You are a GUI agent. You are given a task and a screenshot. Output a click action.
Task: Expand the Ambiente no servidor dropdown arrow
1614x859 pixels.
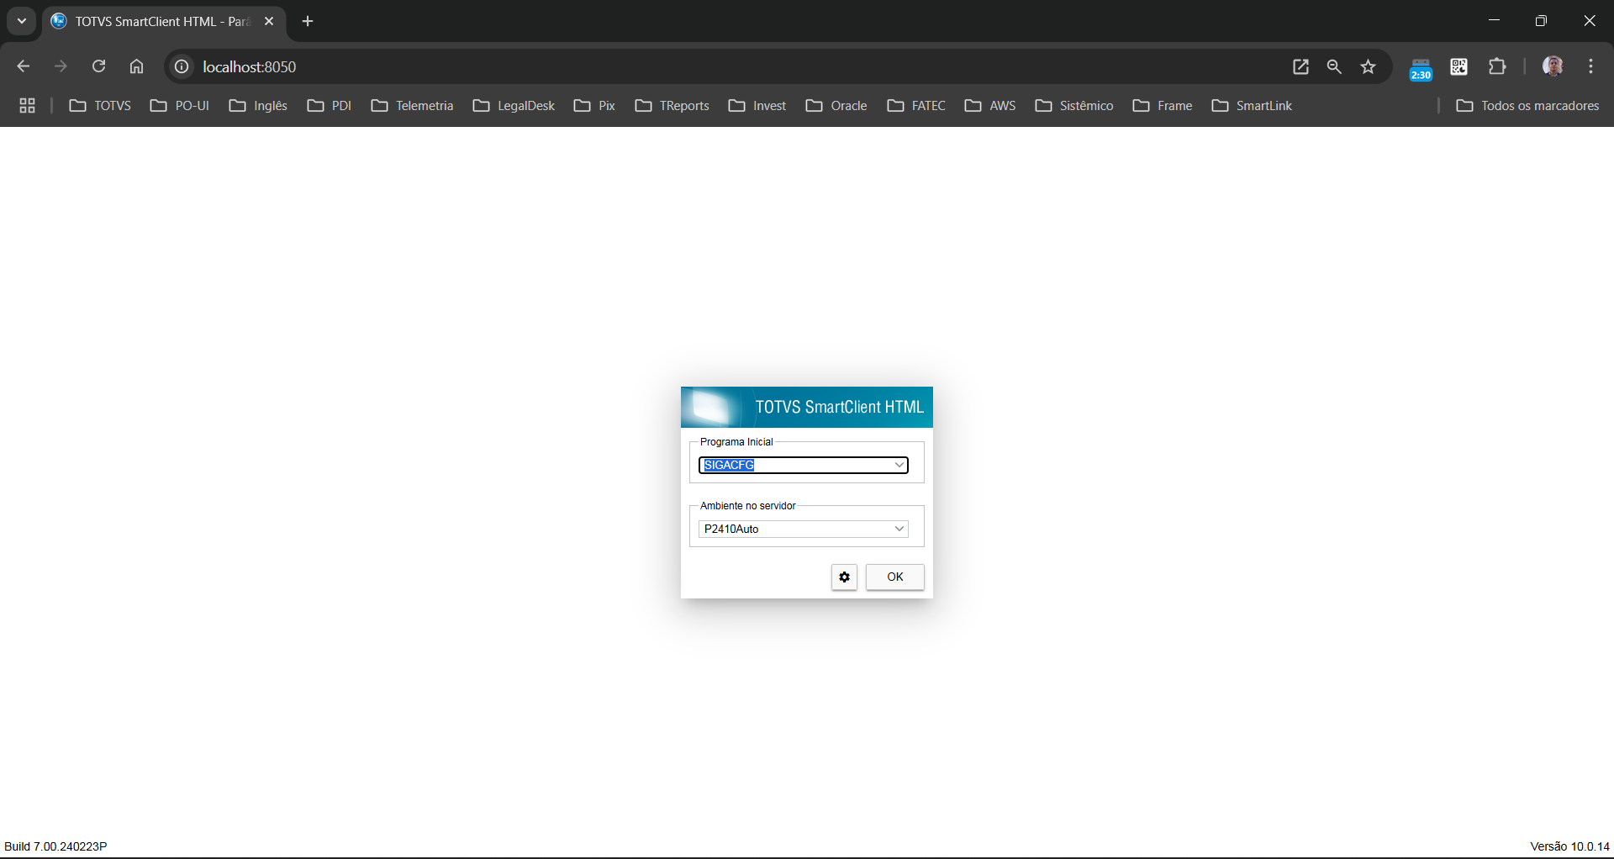pyautogui.click(x=899, y=529)
